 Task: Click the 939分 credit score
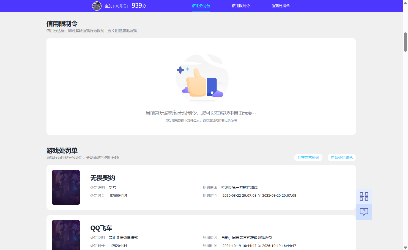pyautogui.click(x=139, y=5)
